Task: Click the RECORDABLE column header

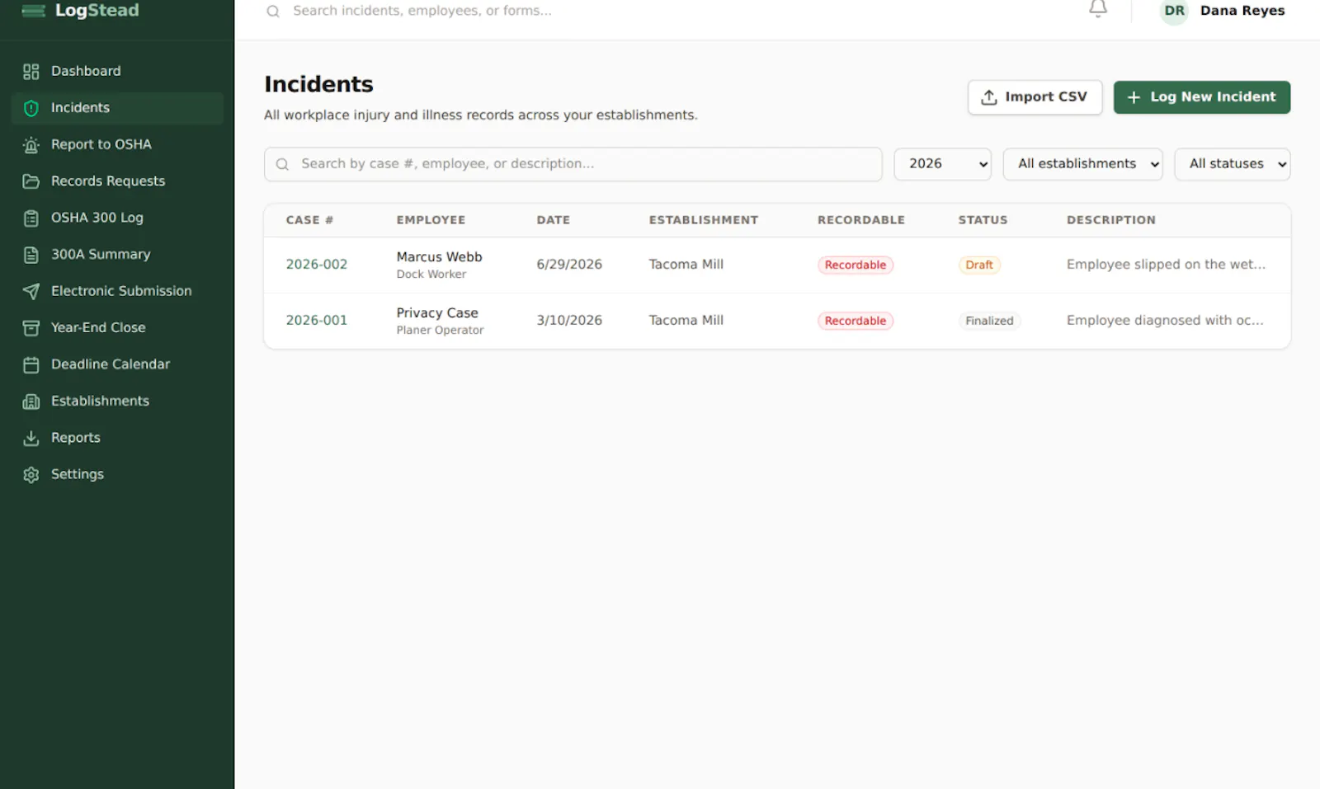Action: tap(861, 220)
